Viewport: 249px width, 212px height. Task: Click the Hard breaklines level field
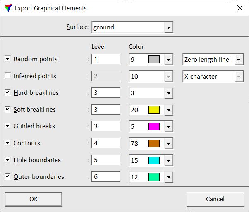tap(106, 92)
